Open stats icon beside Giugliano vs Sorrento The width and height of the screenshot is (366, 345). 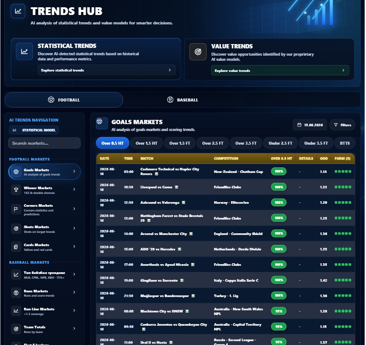tap(182, 280)
